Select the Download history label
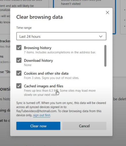The height and width of the screenshot is (146, 126). coord(38,60)
